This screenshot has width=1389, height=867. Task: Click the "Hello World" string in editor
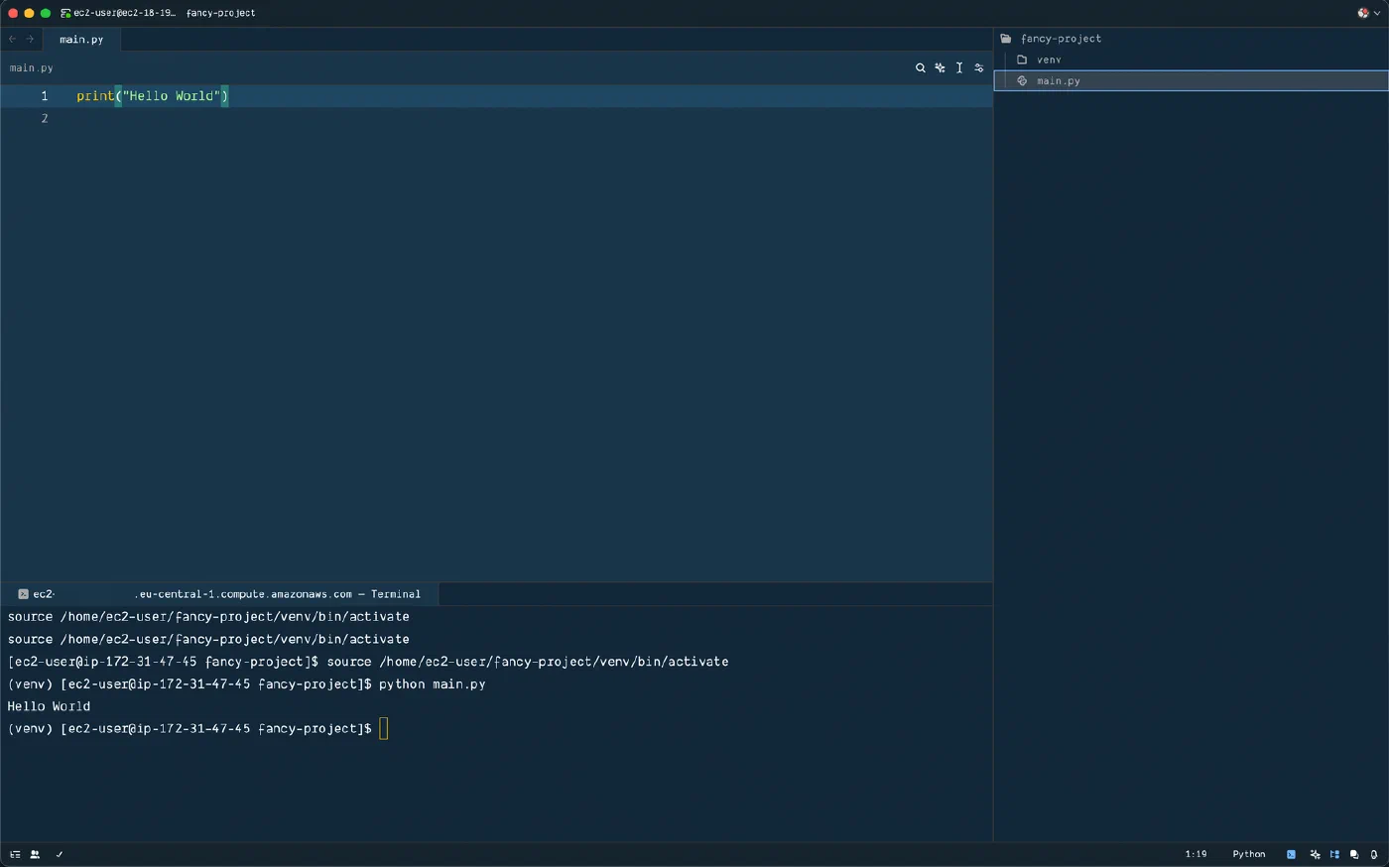point(172,96)
